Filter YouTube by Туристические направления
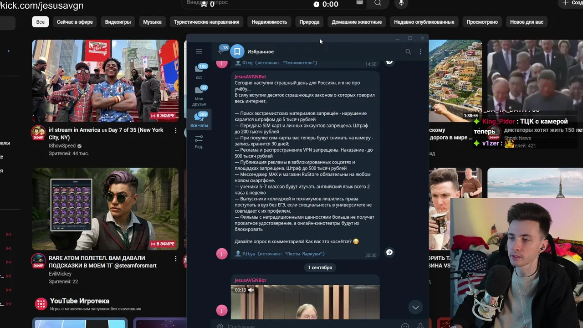This screenshot has height=328, width=583. coord(206,22)
